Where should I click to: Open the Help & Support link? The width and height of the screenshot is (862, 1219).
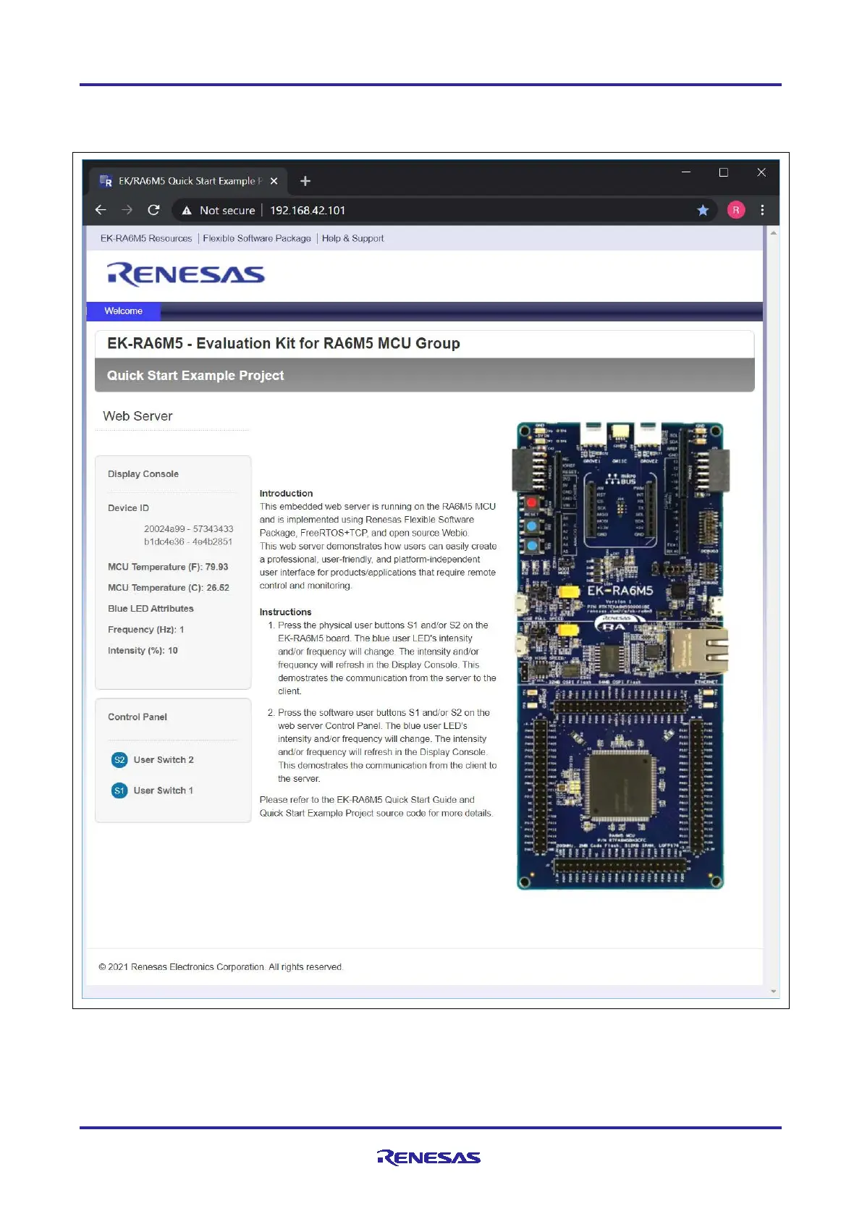(352, 238)
